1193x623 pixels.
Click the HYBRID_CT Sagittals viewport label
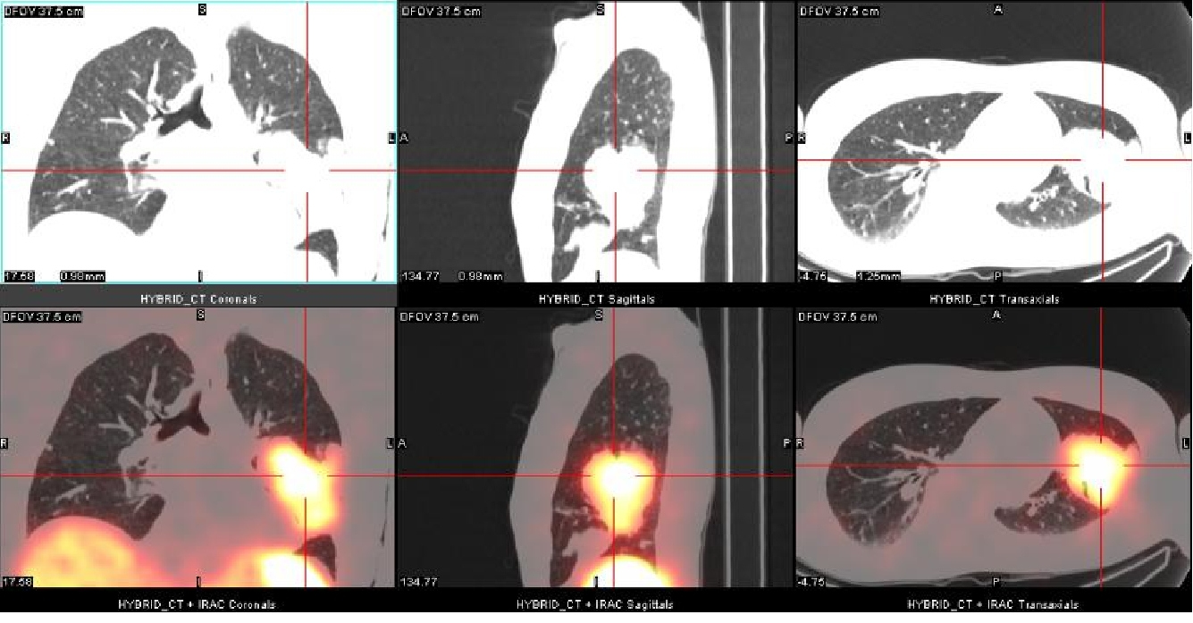596,299
